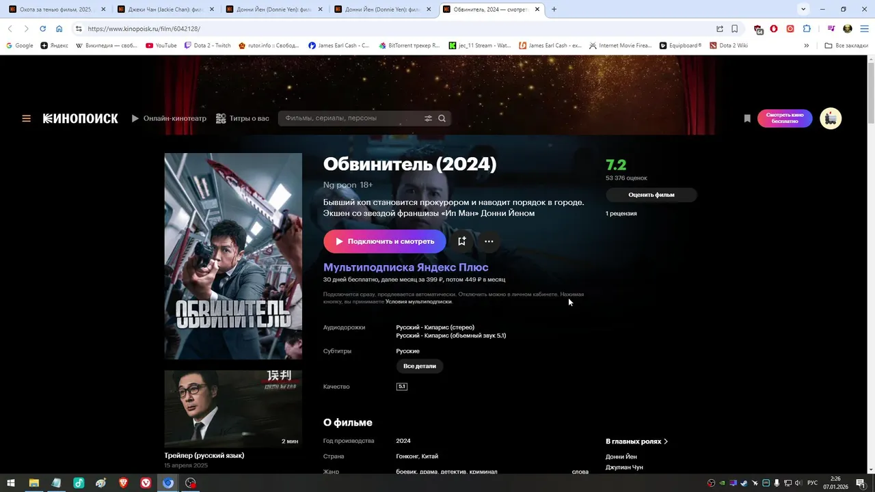The image size is (875, 492).
Task: Click the search magnifier icon
Action: [442, 118]
